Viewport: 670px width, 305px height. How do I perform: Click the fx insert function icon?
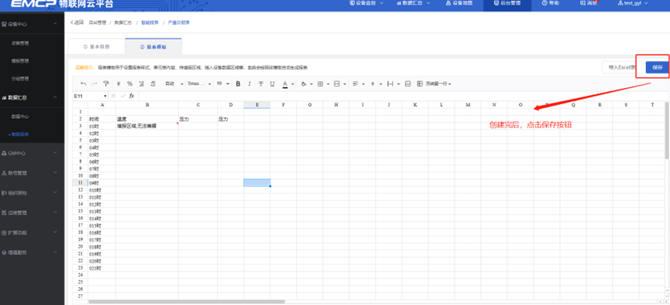click(132, 96)
